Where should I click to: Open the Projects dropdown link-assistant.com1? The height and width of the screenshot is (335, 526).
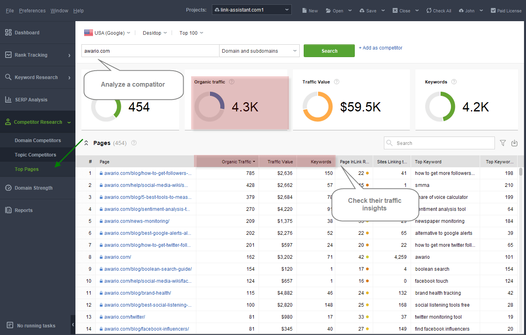coord(252,10)
